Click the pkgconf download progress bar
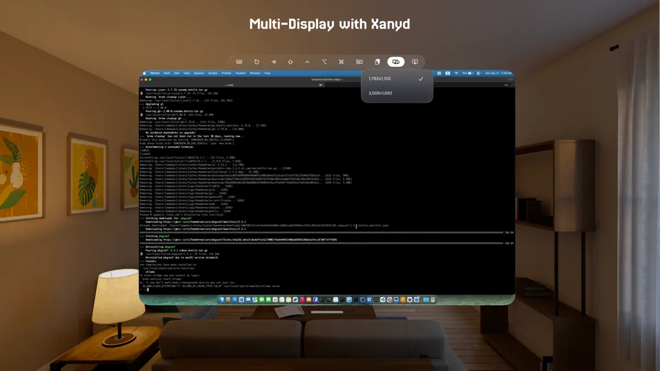This screenshot has height=371, width=660. [x=330, y=243]
